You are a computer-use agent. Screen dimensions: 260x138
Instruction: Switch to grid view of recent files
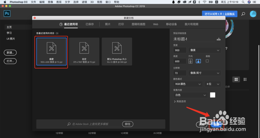click(x=236, y=79)
